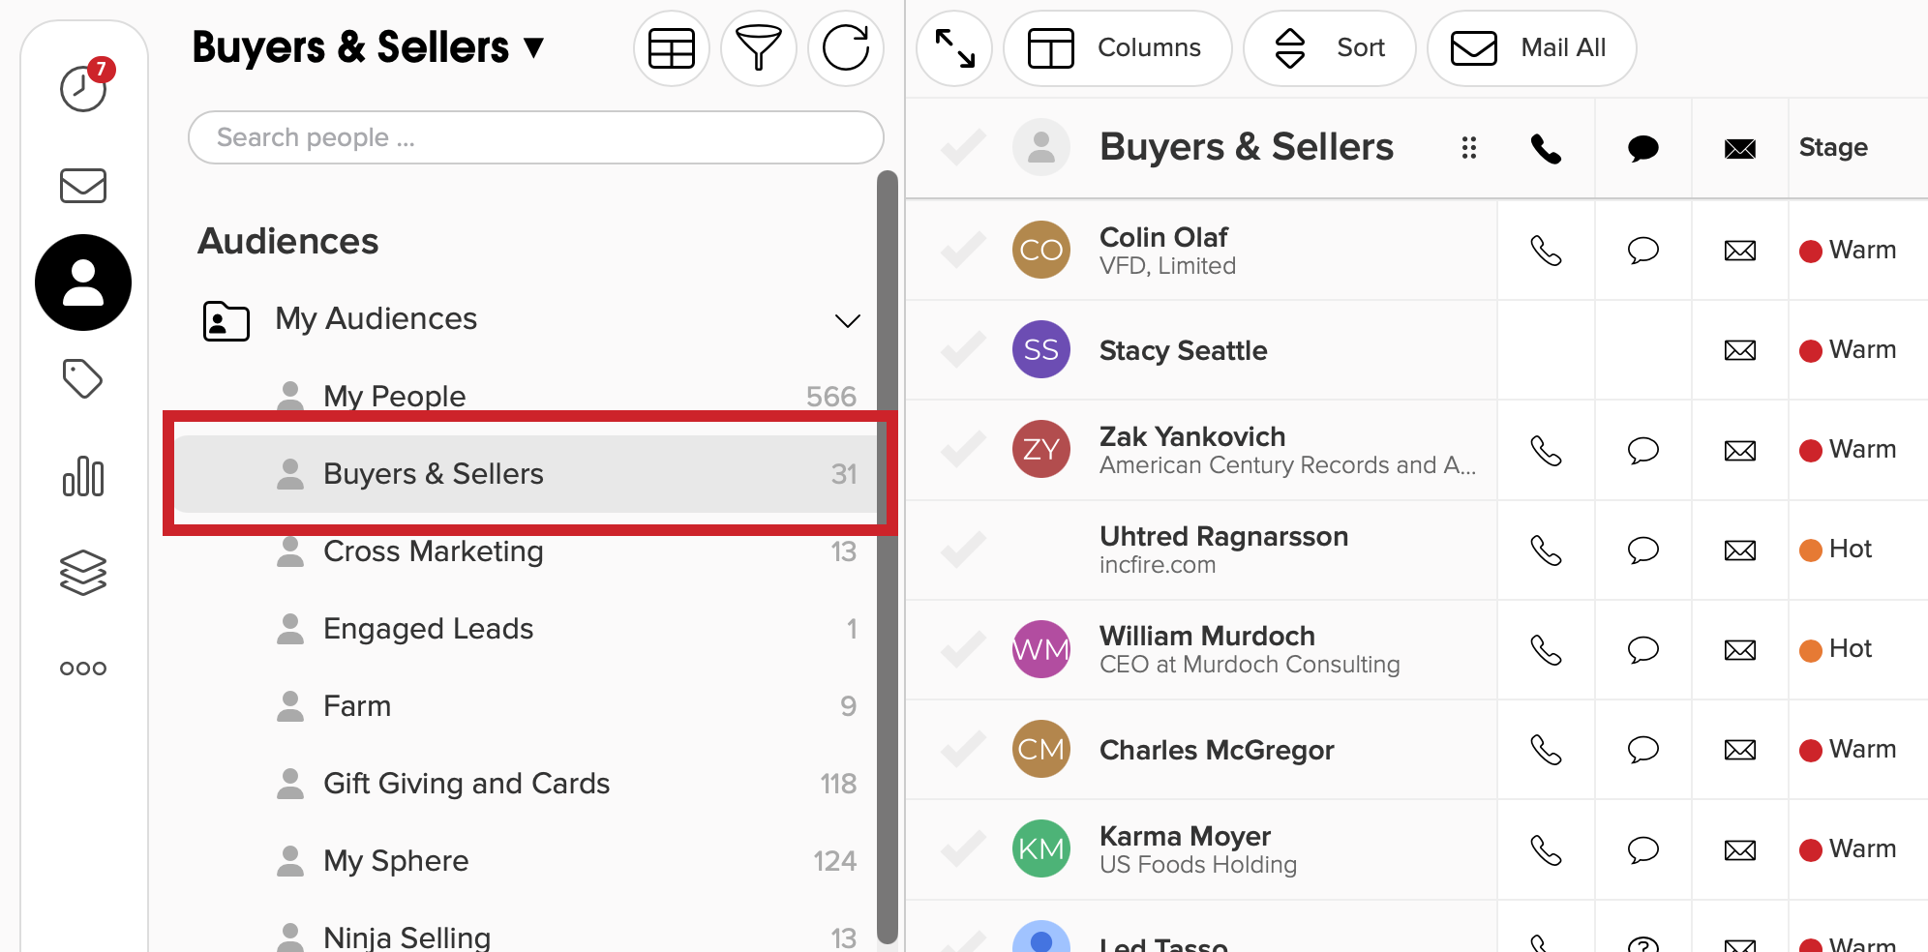This screenshot has height=952, width=1928.
Task: Open the more options ellipsis menu
Action: tap(83, 669)
